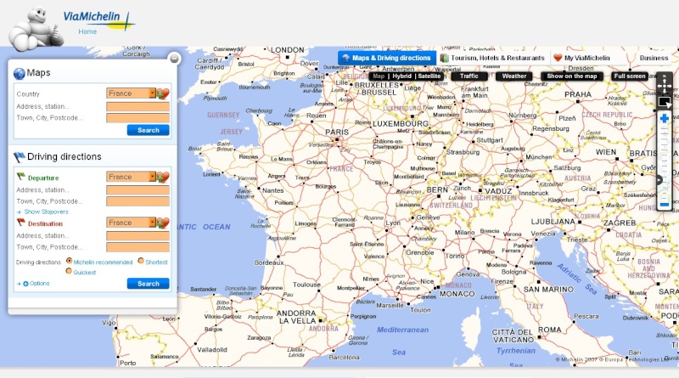This screenshot has width=679, height=378.
Task: Click the Barcelona label on map
Action: pyautogui.click(x=345, y=358)
